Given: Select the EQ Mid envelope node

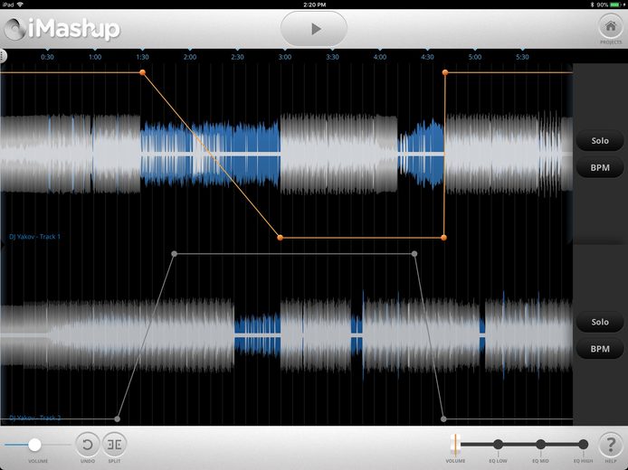Looking at the screenshot, I should tap(541, 445).
